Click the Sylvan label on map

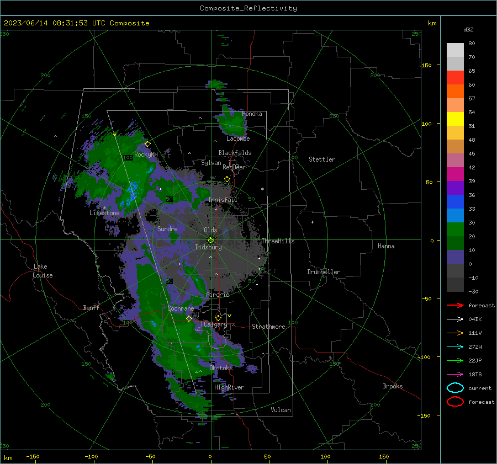coord(211,163)
